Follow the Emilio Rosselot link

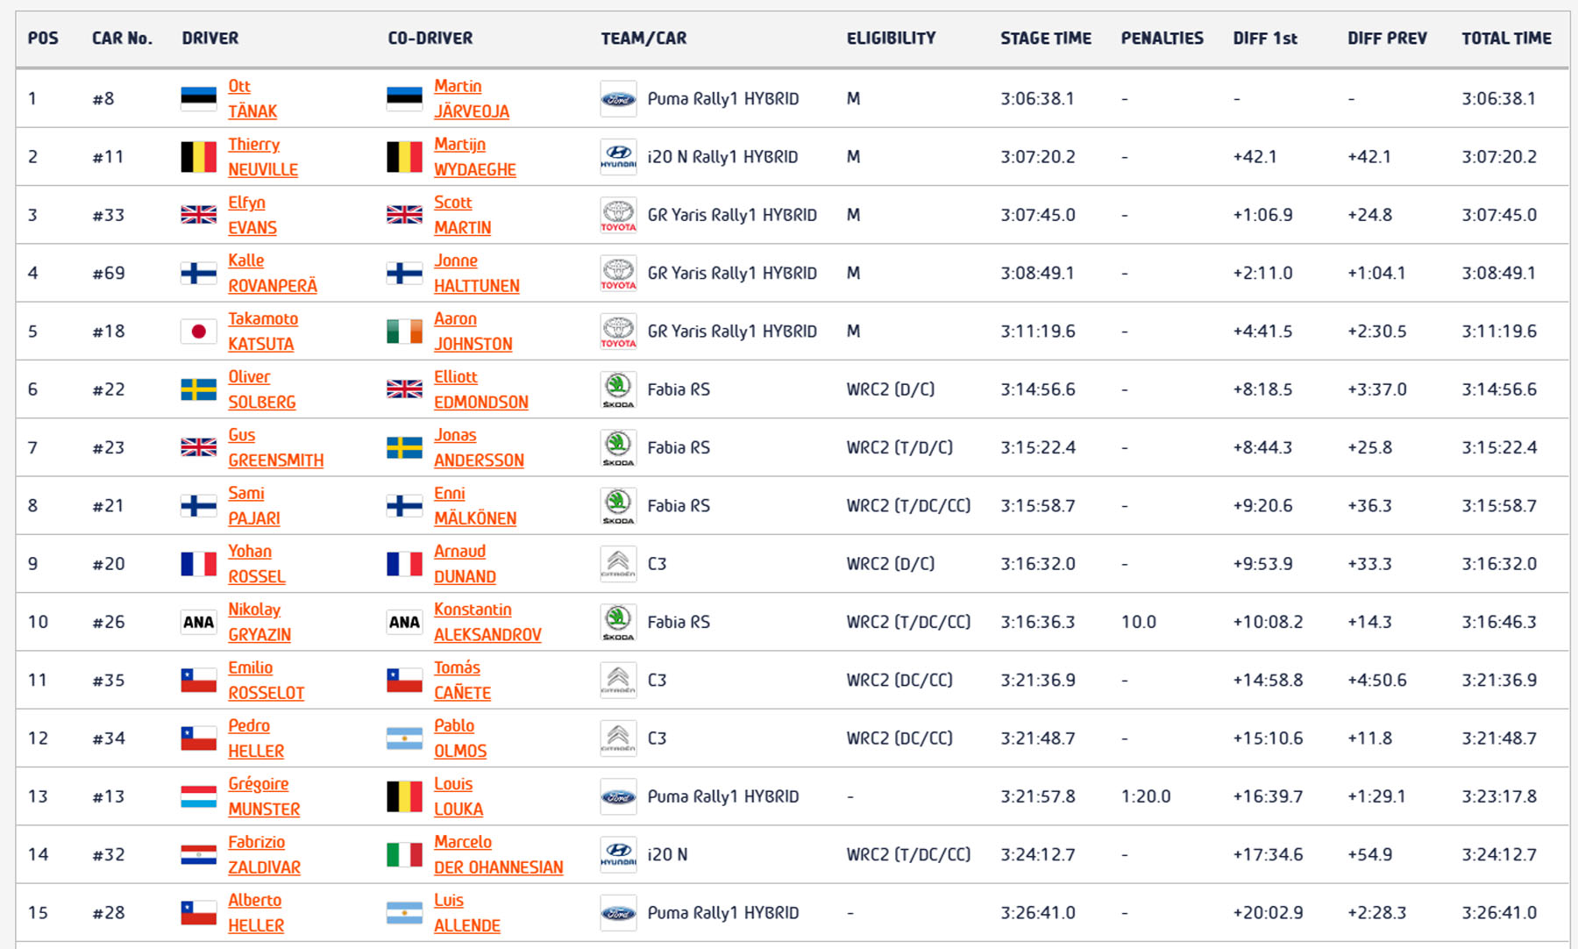(267, 680)
